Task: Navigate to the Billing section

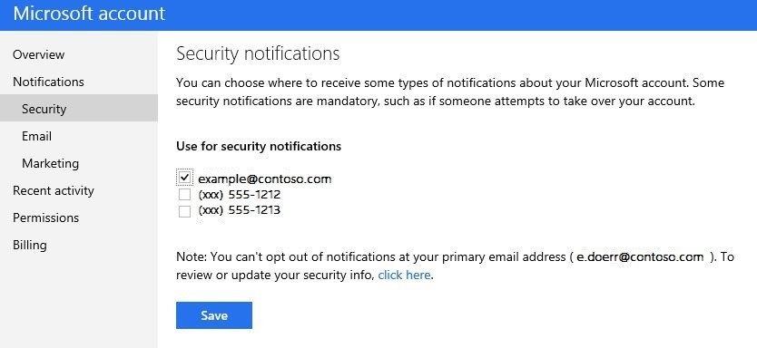Action: (30, 245)
